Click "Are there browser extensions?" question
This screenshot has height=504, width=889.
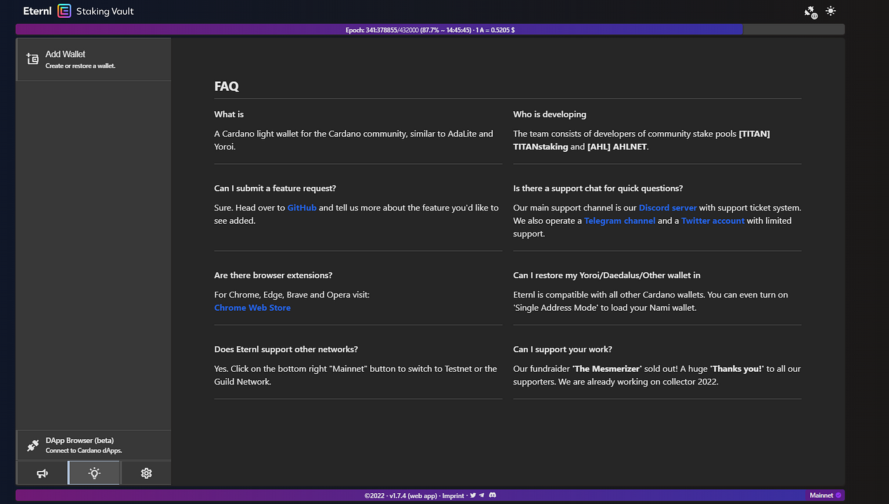[273, 275]
